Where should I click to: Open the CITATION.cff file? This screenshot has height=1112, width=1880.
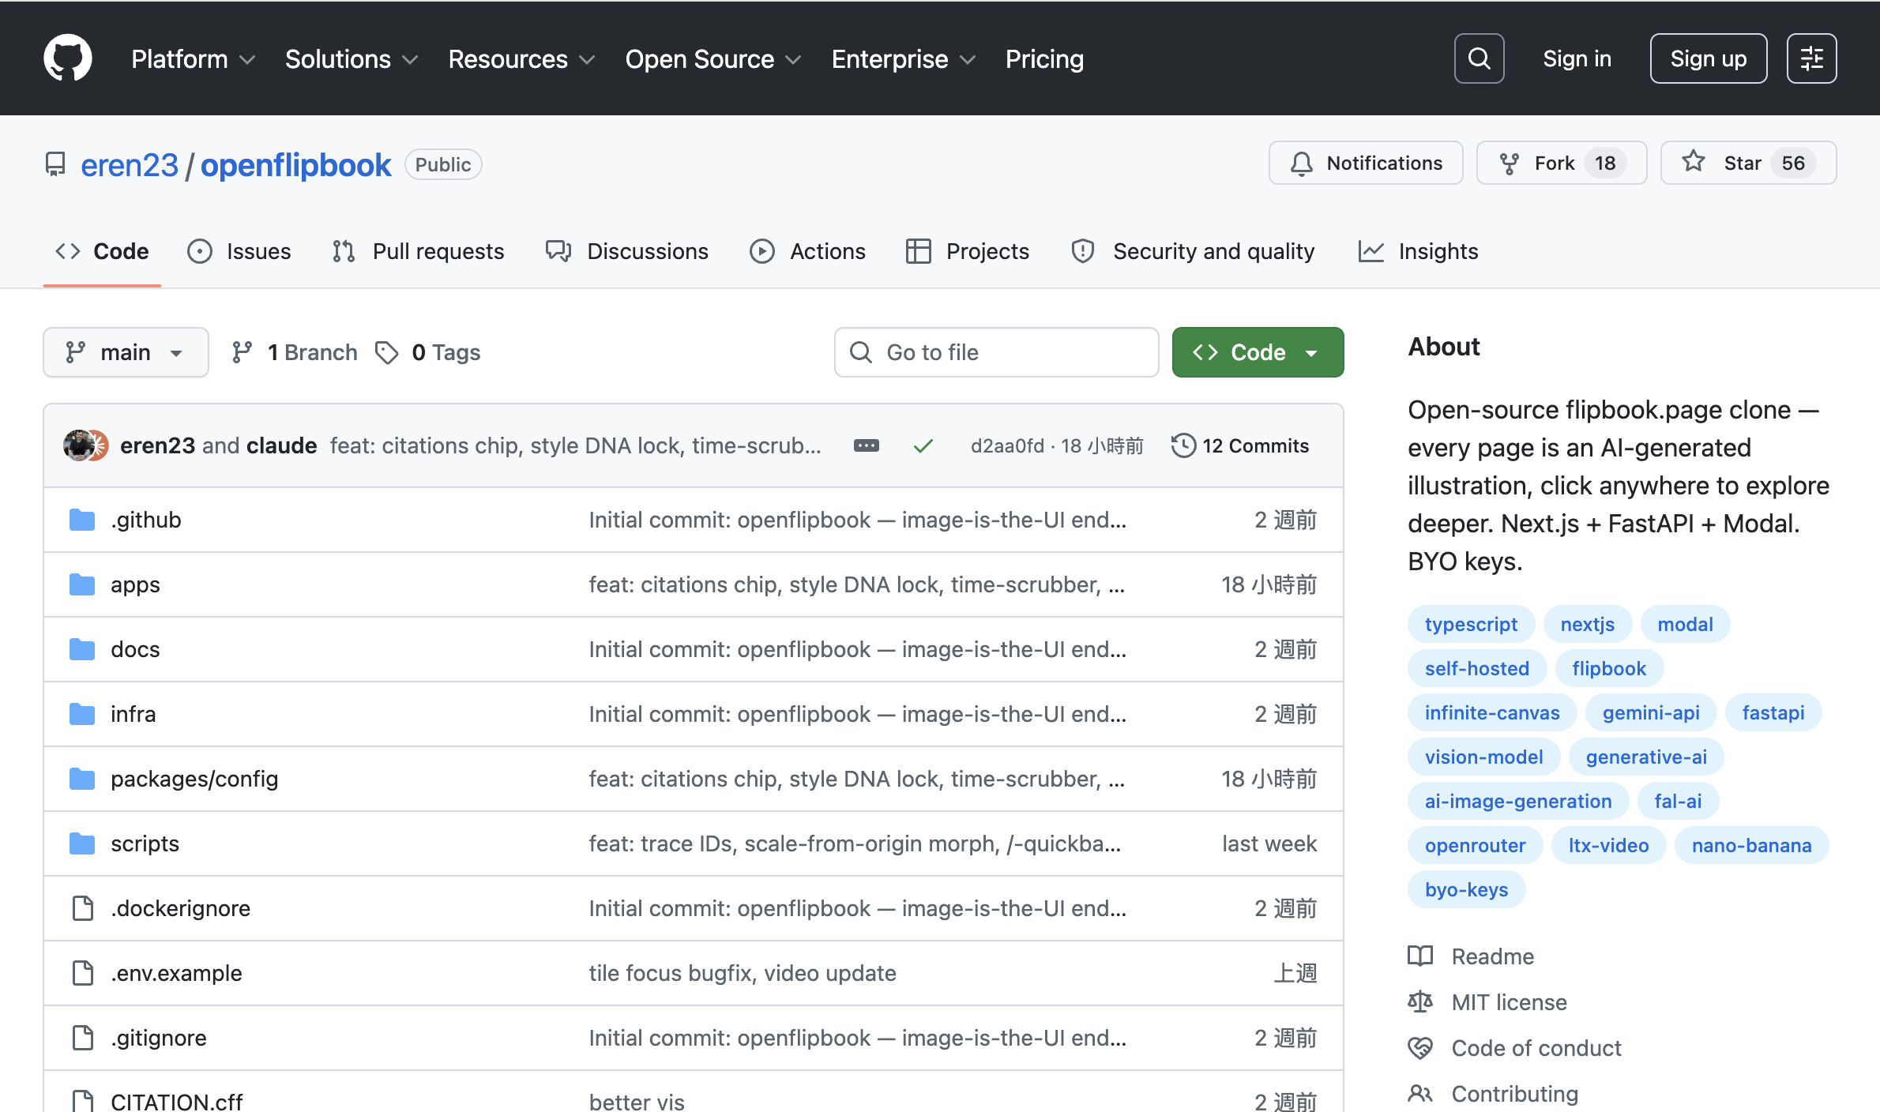click(176, 1101)
